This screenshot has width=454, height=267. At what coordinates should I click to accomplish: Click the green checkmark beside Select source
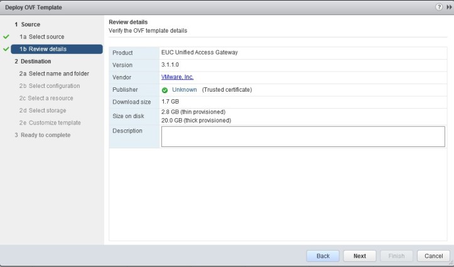pos(6,37)
